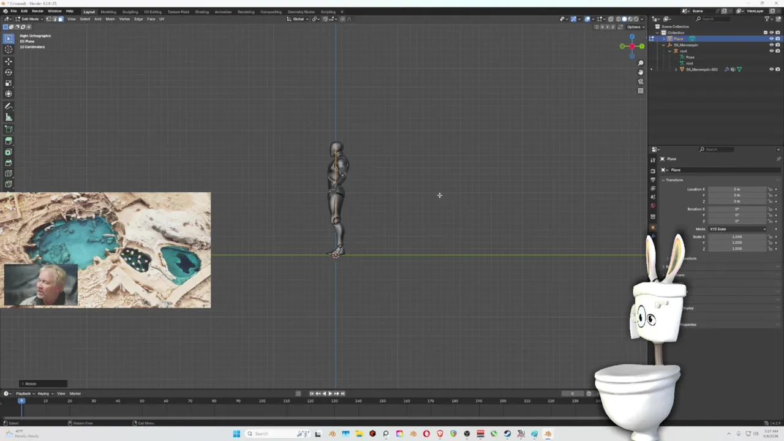Toggle camera view gizmo icon
This screenshot has height=441, width=784.
click(x=641, y=81)
